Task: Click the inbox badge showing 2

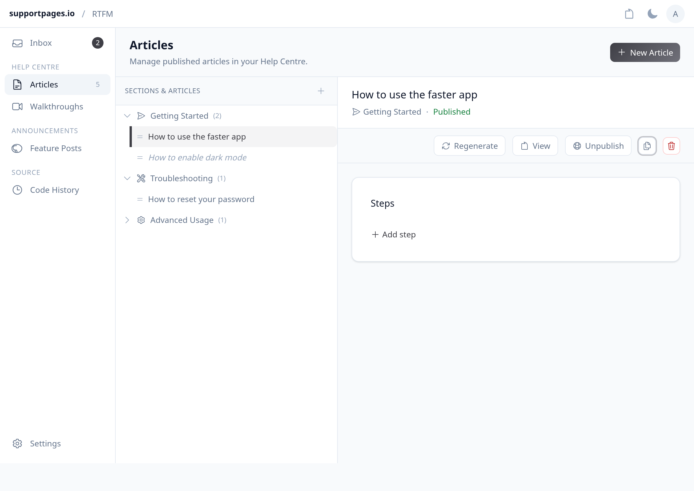Action: 98,43
